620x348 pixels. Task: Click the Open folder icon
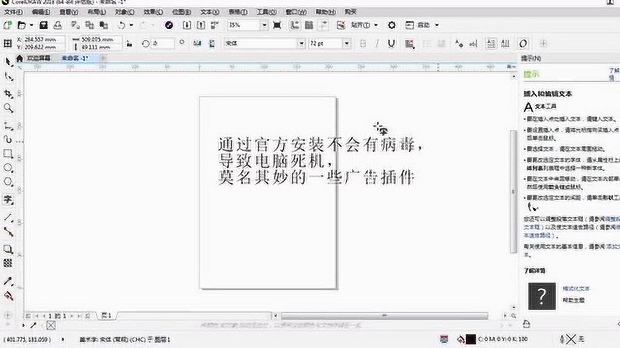21,25
